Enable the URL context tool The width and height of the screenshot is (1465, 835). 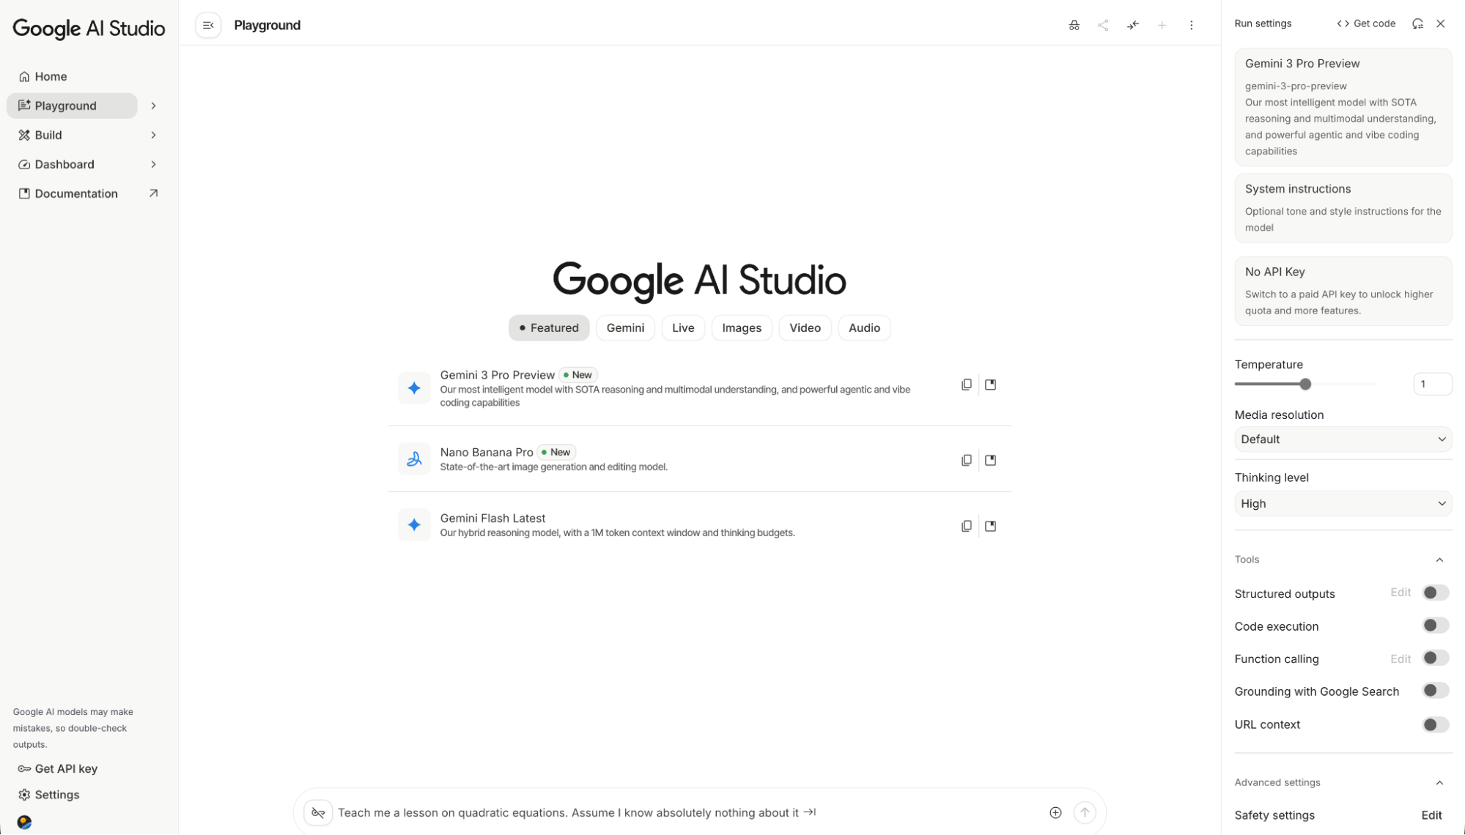[x=1435, y=724]
